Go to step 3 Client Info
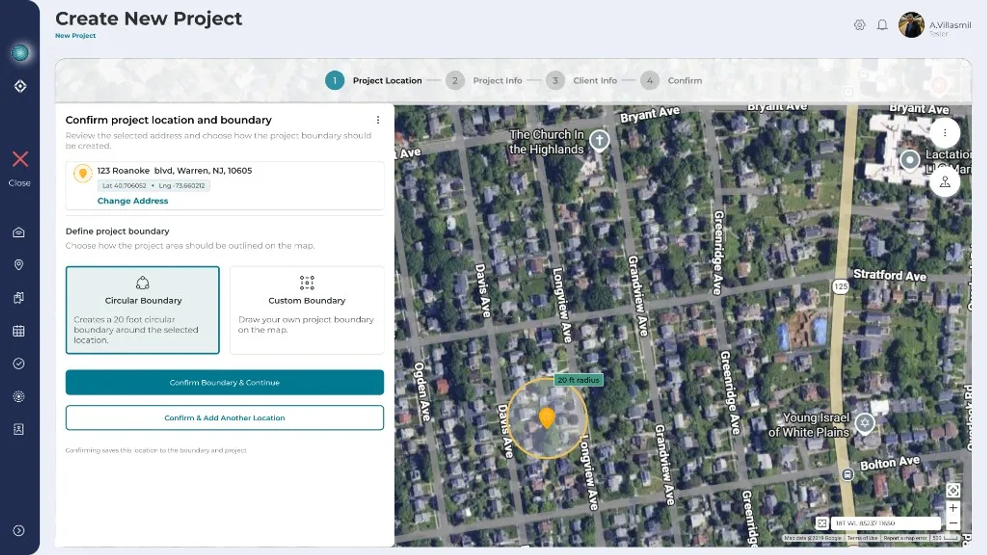Viewport: 987px width, 555px height. click(x=582, y=80)
